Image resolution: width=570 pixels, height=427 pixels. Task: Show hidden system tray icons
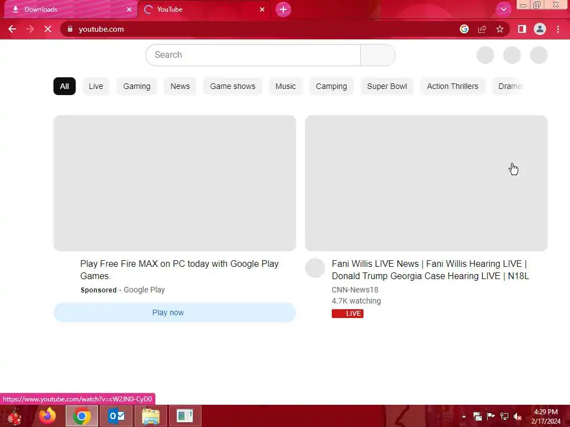pos(464,416)
